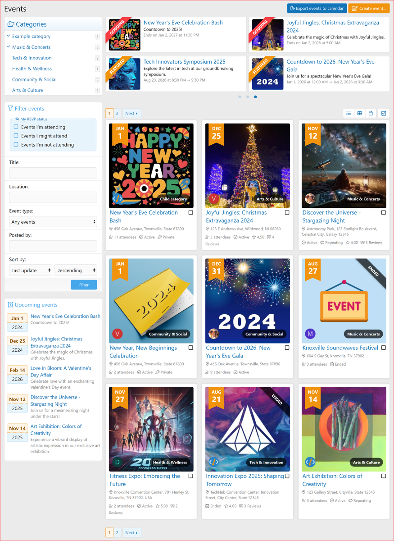Select Tech & Innovation category

click(x=32, y=58)
